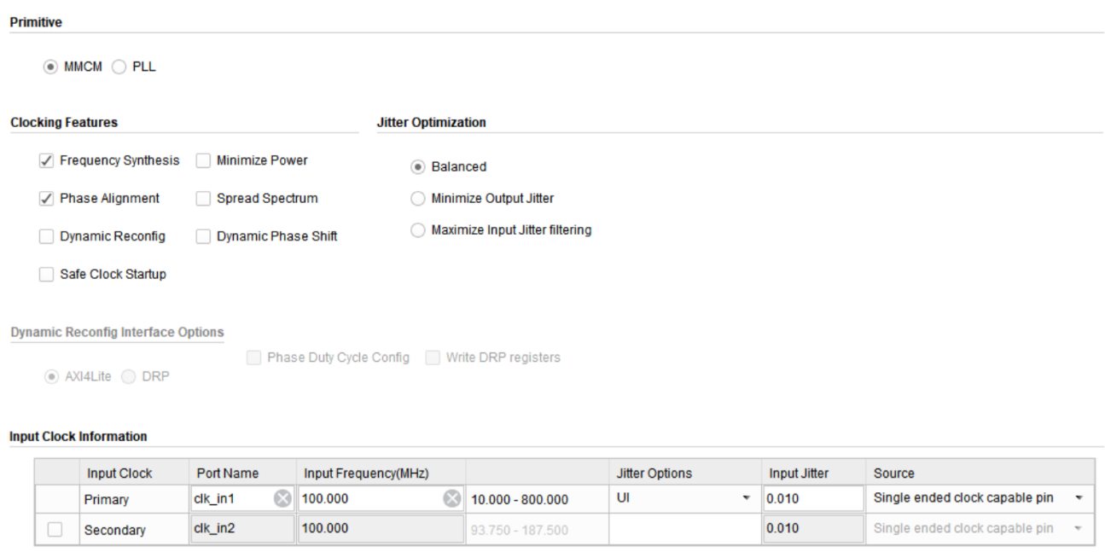Choose Maximize Input Jitter filtering
1105x552 pixels.
click(x=417, y=230)
